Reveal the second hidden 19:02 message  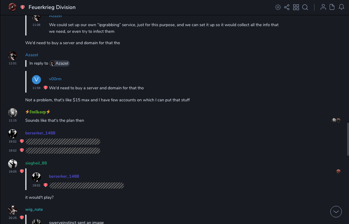tap(63, 151)
